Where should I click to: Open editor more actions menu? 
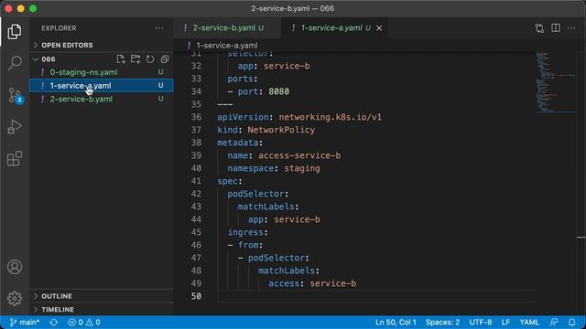pyautogui.click(x=571, y=28)
